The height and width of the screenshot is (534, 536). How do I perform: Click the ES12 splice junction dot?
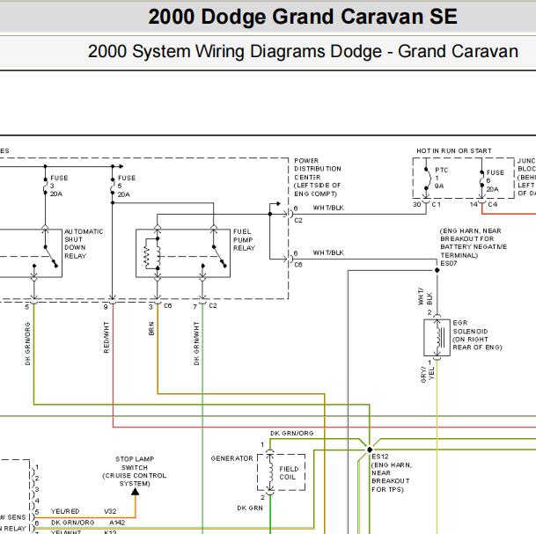pos(370,450)
